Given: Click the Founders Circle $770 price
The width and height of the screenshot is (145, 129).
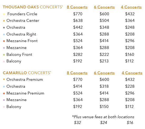Looking at the screenshot, I should [78, 14].
